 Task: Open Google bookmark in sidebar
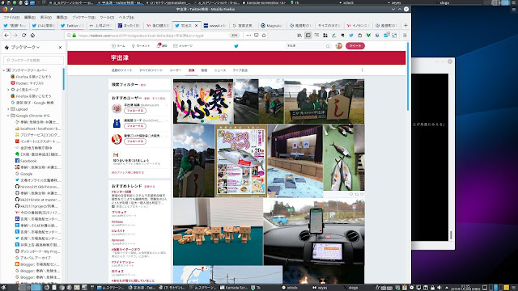23,174
